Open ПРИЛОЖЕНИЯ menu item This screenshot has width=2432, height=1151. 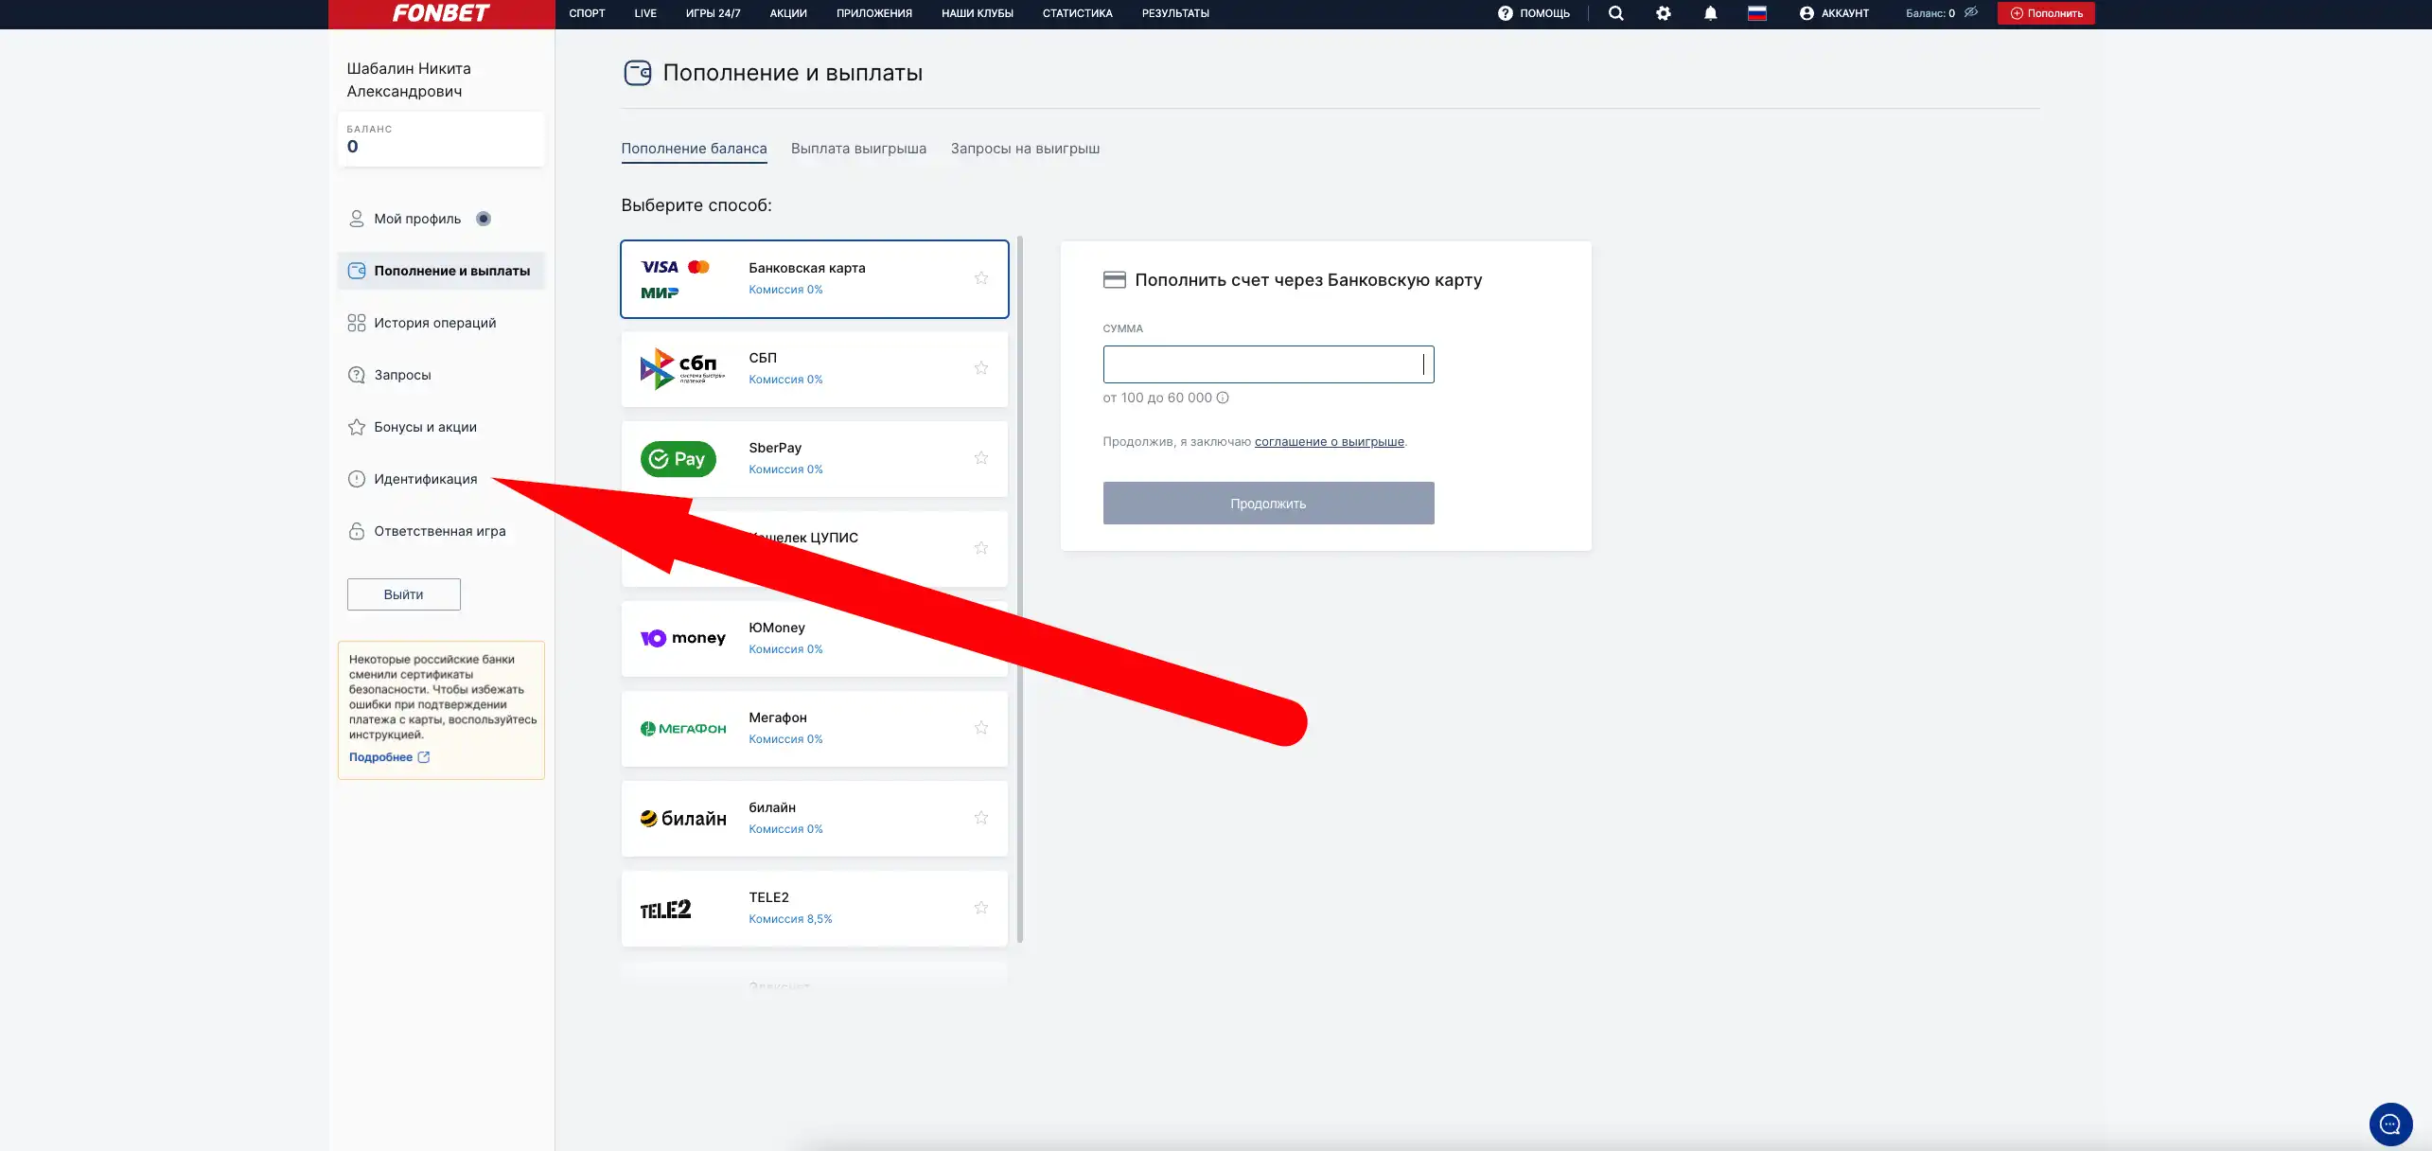874,13
